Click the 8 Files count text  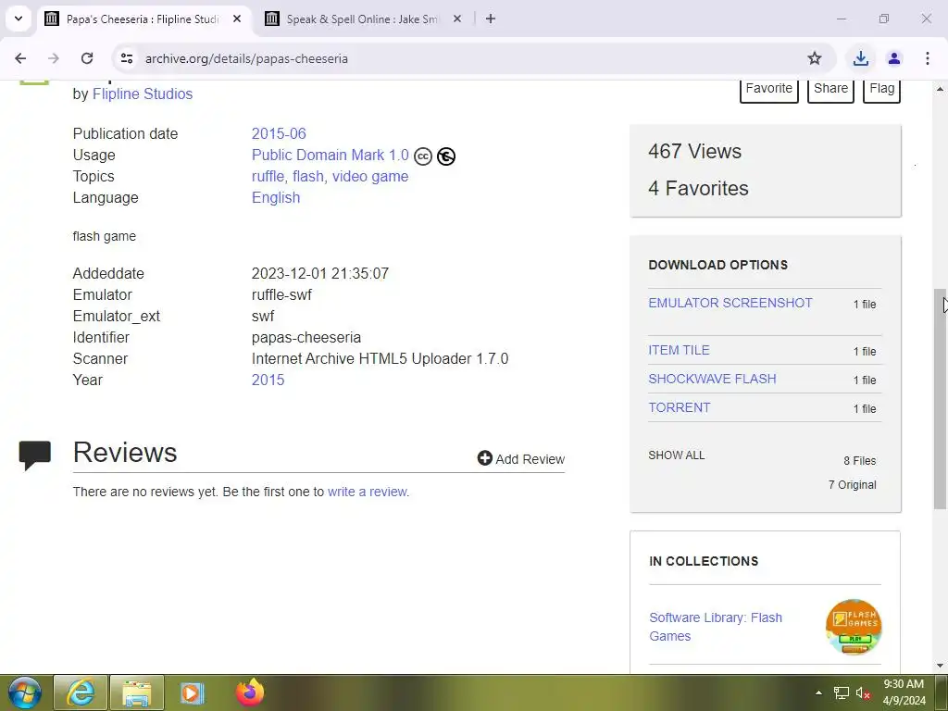[860, 461]
